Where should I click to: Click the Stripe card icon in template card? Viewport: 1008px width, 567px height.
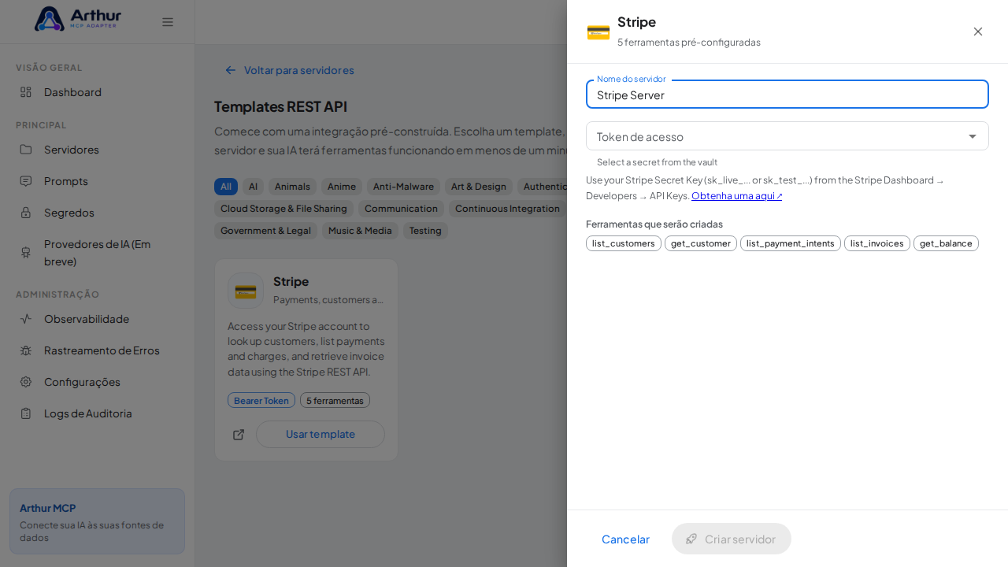246,291
